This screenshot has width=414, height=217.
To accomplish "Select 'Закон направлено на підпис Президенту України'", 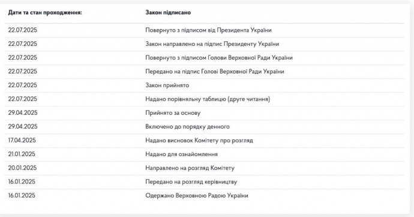I will click(x=212, y=44).
